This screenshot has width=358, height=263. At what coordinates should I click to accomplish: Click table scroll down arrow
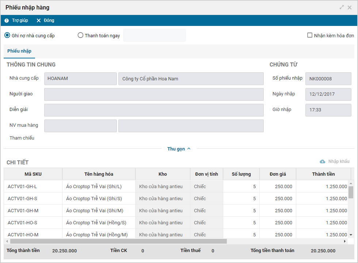pyautogui.click(x=351, y=235)
